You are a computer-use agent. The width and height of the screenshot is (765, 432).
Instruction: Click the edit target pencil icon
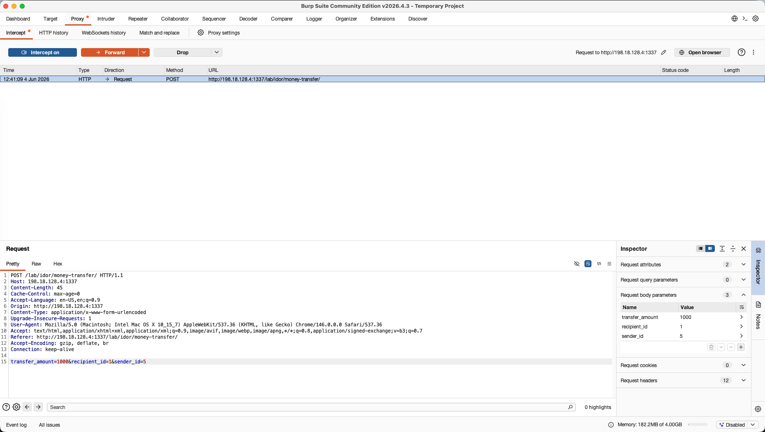point(663,53)
